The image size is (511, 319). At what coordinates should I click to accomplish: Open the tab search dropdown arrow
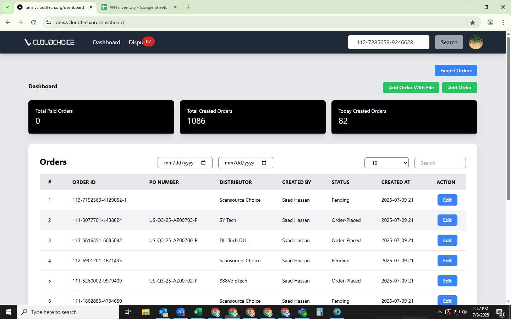point(7,7)
